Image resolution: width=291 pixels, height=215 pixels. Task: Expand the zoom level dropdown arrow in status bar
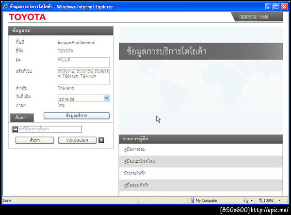point(279,200)
